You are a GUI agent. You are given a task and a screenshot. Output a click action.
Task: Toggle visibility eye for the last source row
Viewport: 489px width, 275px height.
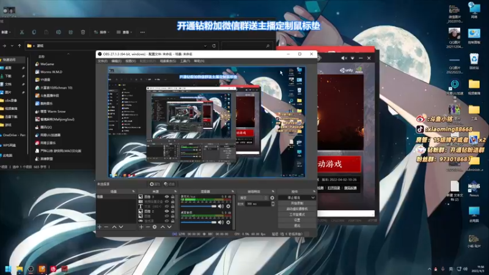[x=167, y=221]
